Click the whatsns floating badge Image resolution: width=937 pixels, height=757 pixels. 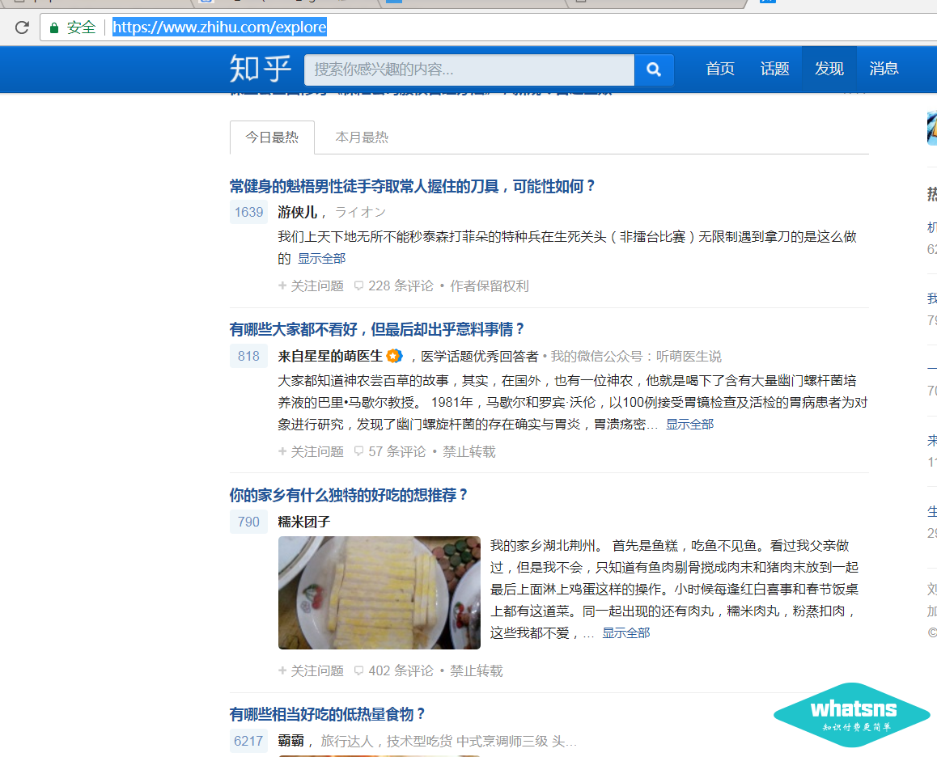coord(852,714)
